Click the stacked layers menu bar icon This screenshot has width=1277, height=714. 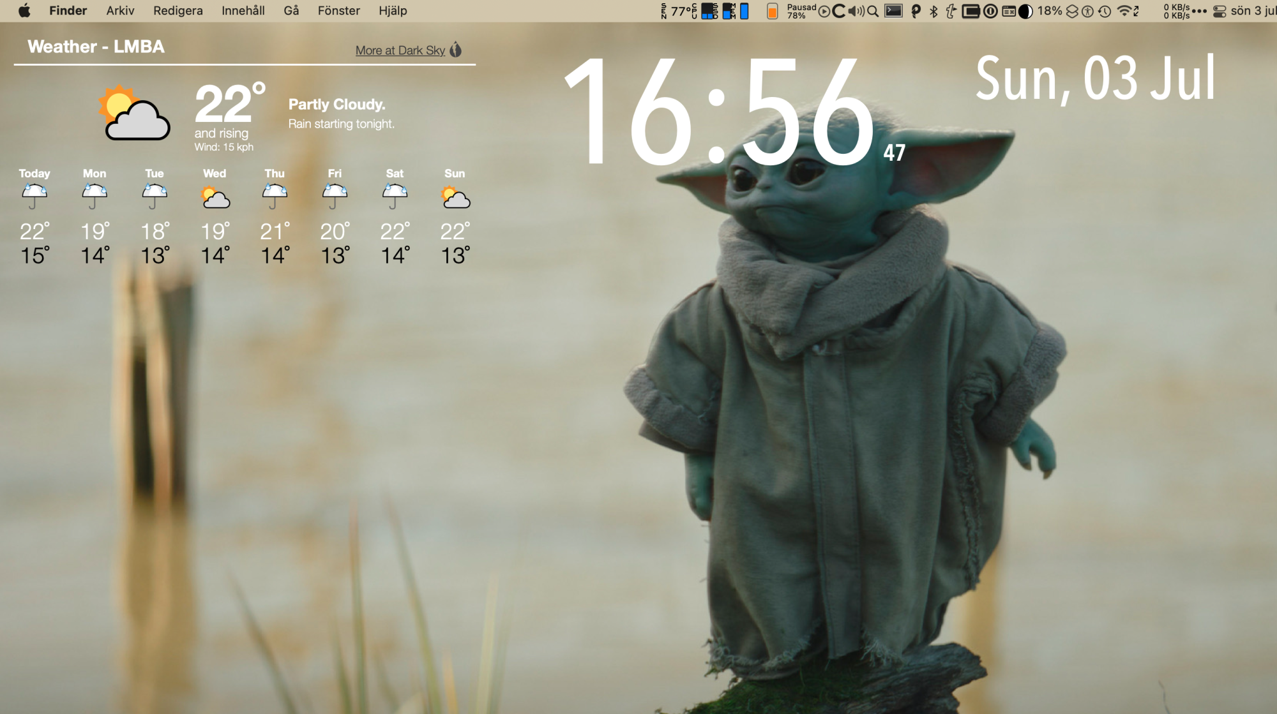1072,11
